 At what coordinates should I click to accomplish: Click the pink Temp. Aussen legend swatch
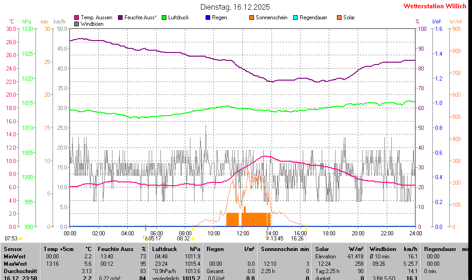click(77, 17)
